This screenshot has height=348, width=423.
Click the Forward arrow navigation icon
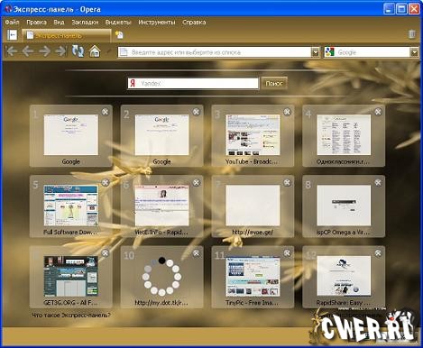tap(44, 51)
